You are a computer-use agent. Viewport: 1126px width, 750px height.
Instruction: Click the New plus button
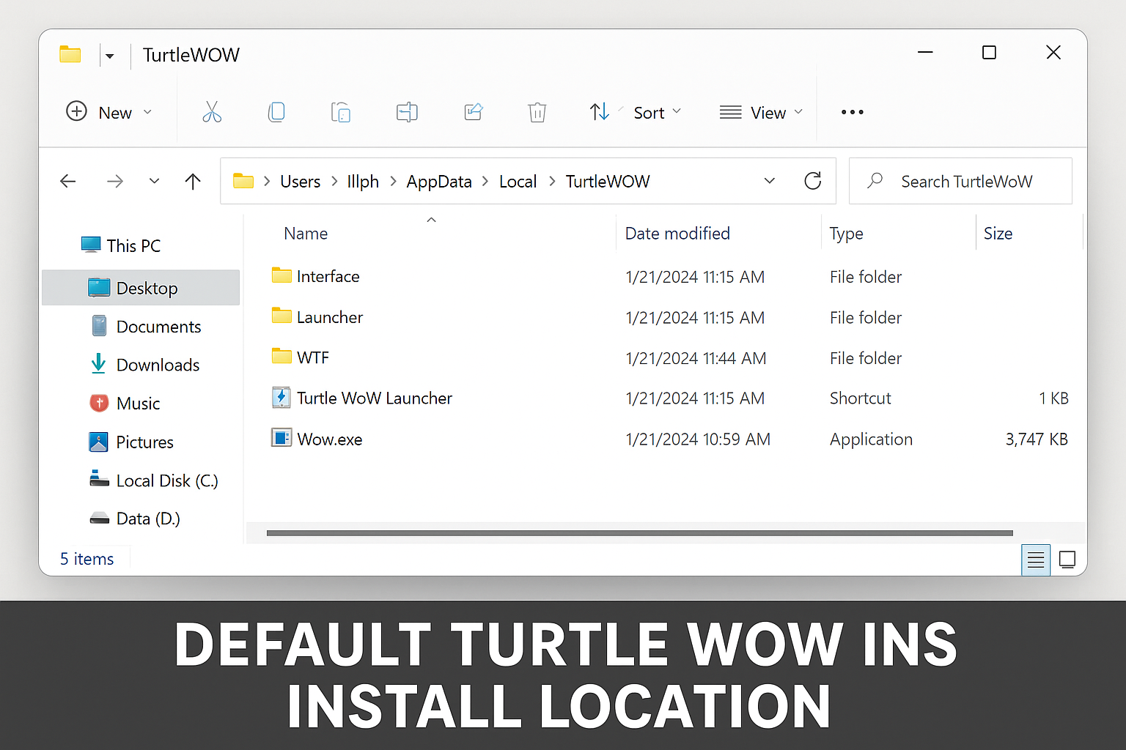pyautogui.click(x=108, y=112)
